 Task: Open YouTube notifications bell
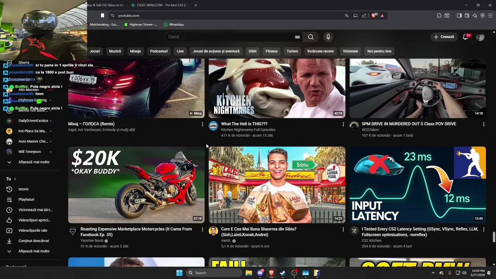pyautogui.click(x=466, y=37)
